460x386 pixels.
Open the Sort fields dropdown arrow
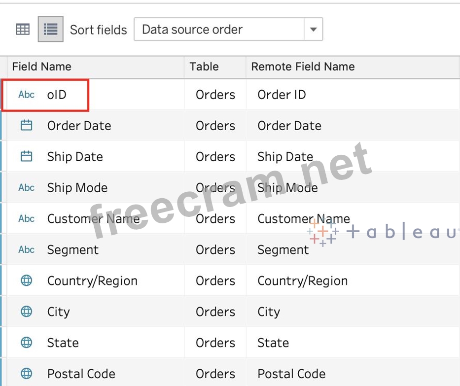[x=313, y=30]
